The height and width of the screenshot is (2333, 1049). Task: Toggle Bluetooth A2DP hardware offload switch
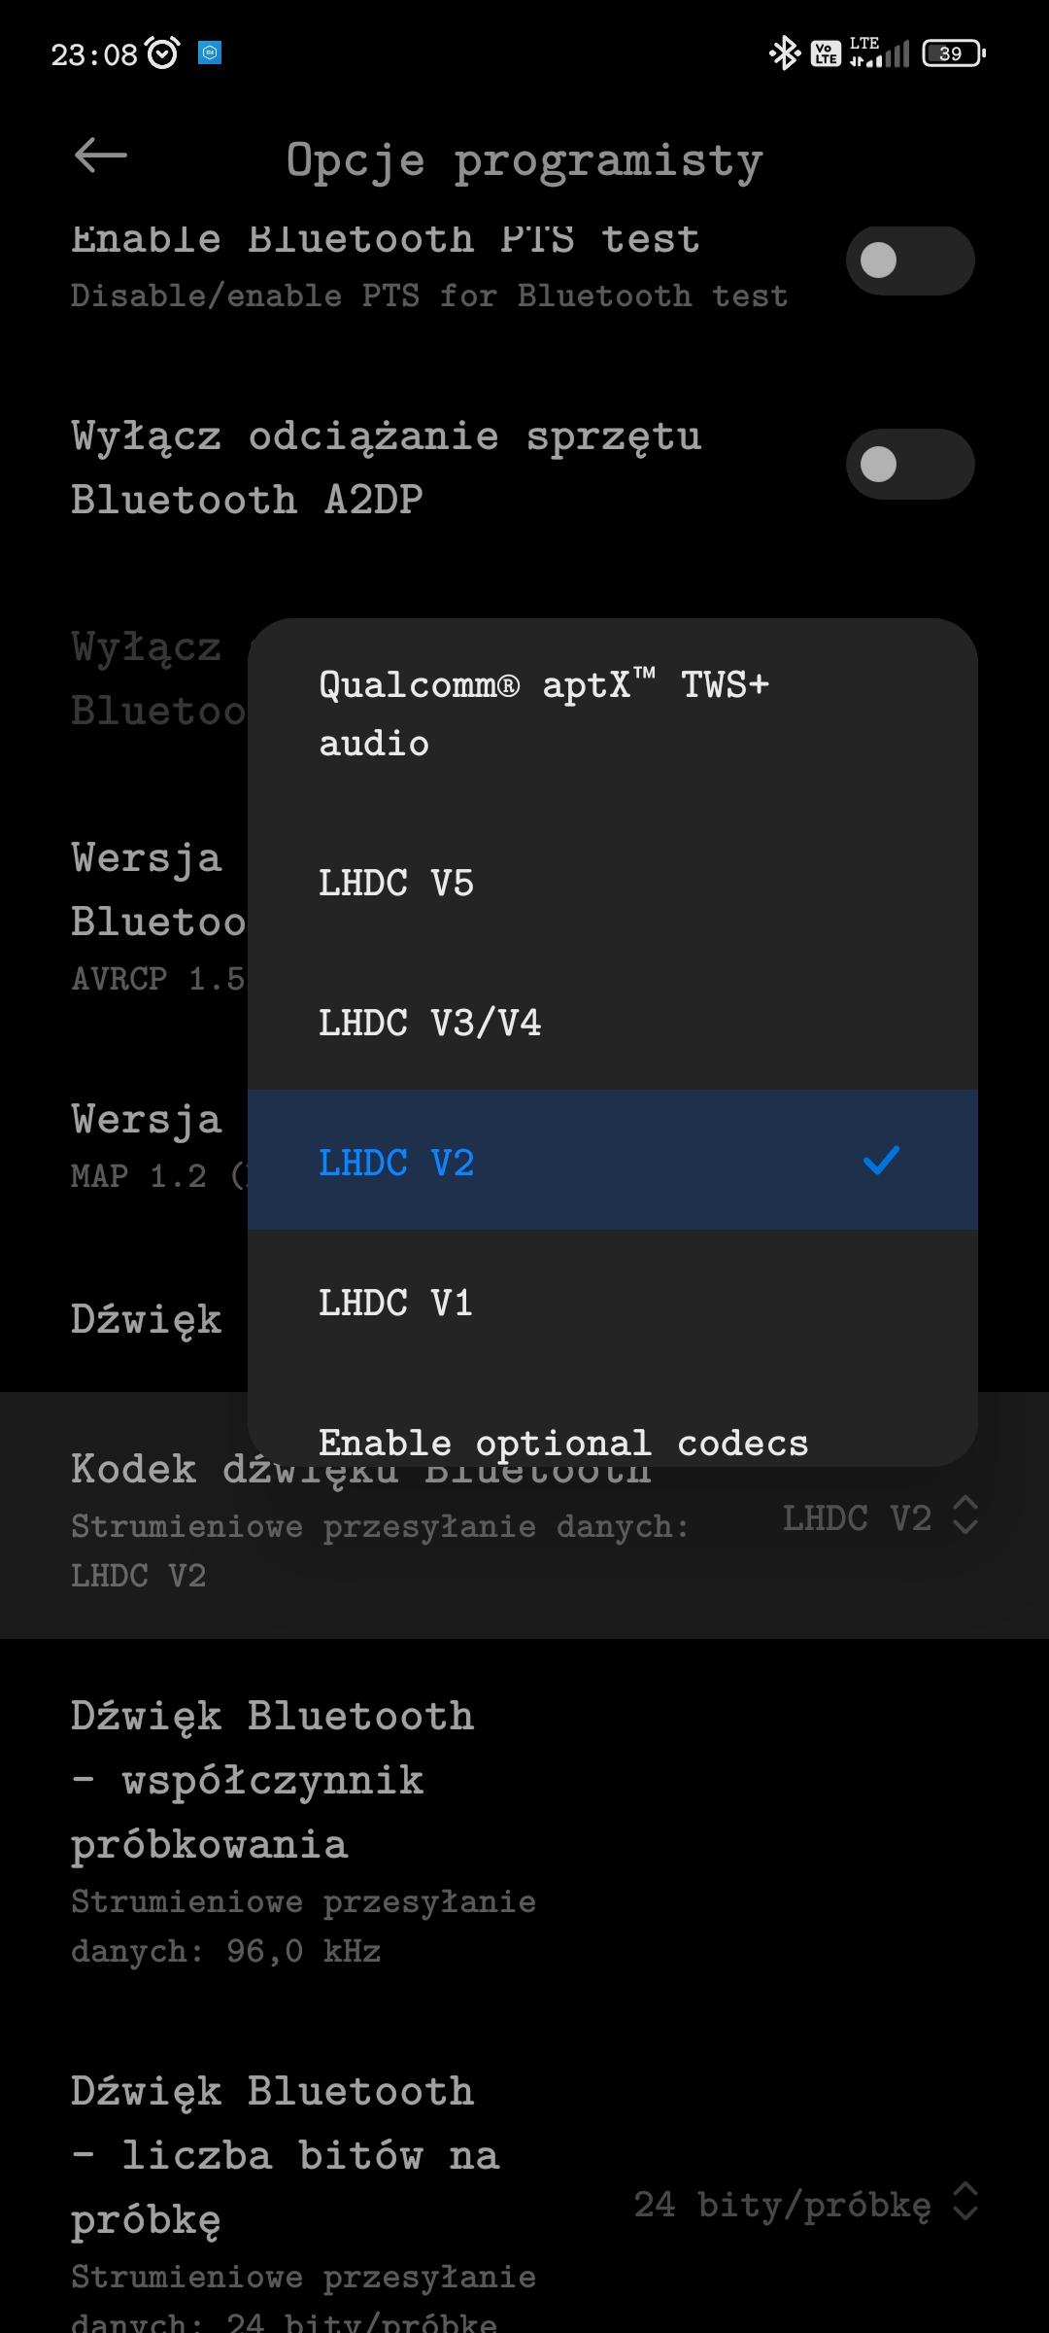pos(909,465)
